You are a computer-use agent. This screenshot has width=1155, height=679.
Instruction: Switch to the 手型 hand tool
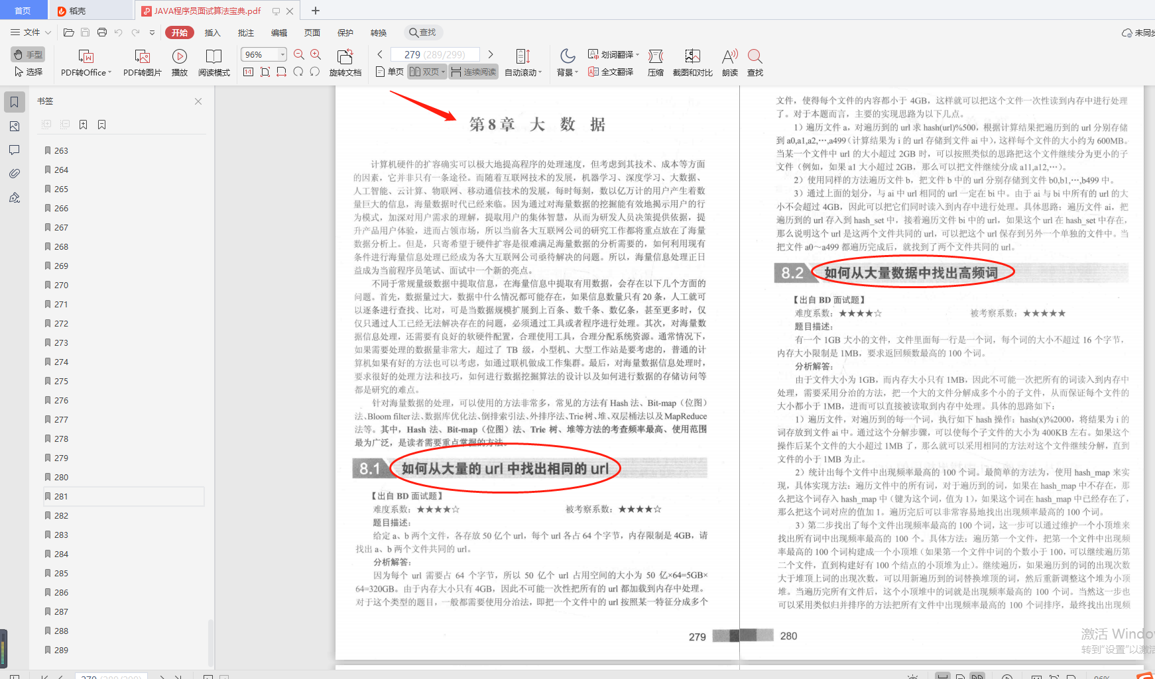28,54
